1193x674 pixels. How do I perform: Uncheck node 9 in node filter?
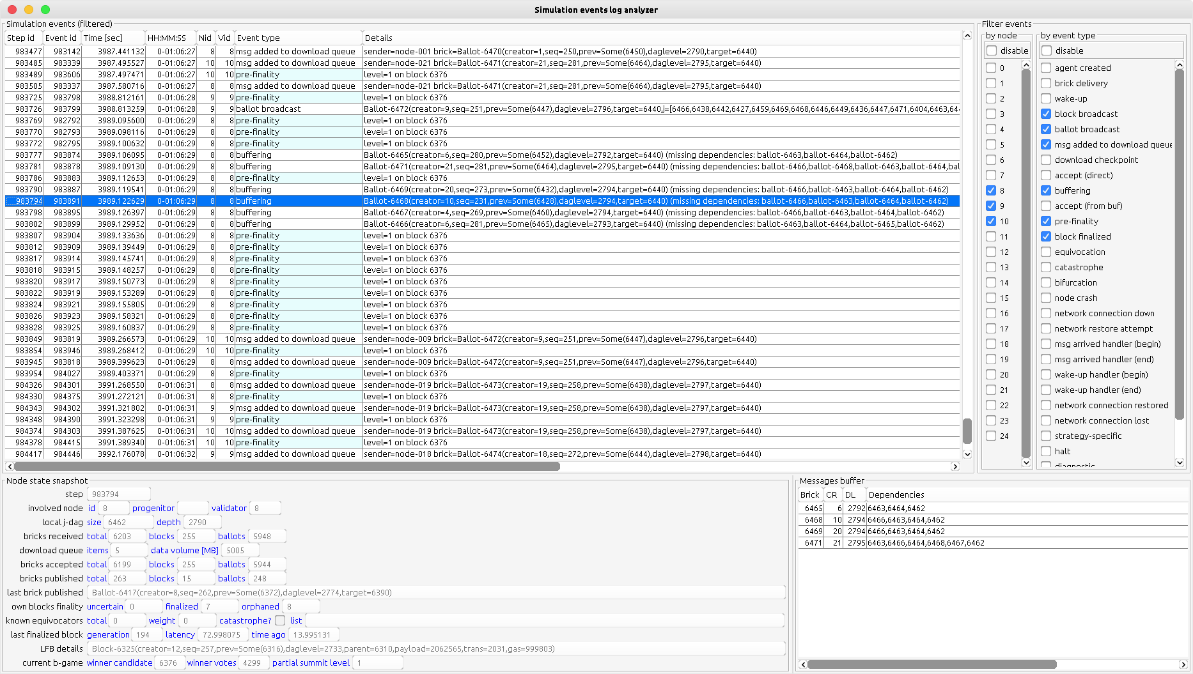[991, 206]
